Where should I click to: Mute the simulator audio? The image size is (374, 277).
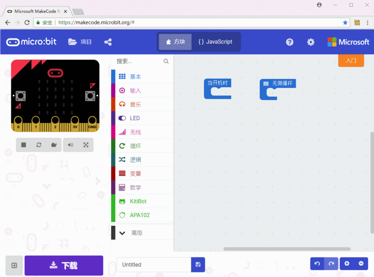[x=71, y=145]
